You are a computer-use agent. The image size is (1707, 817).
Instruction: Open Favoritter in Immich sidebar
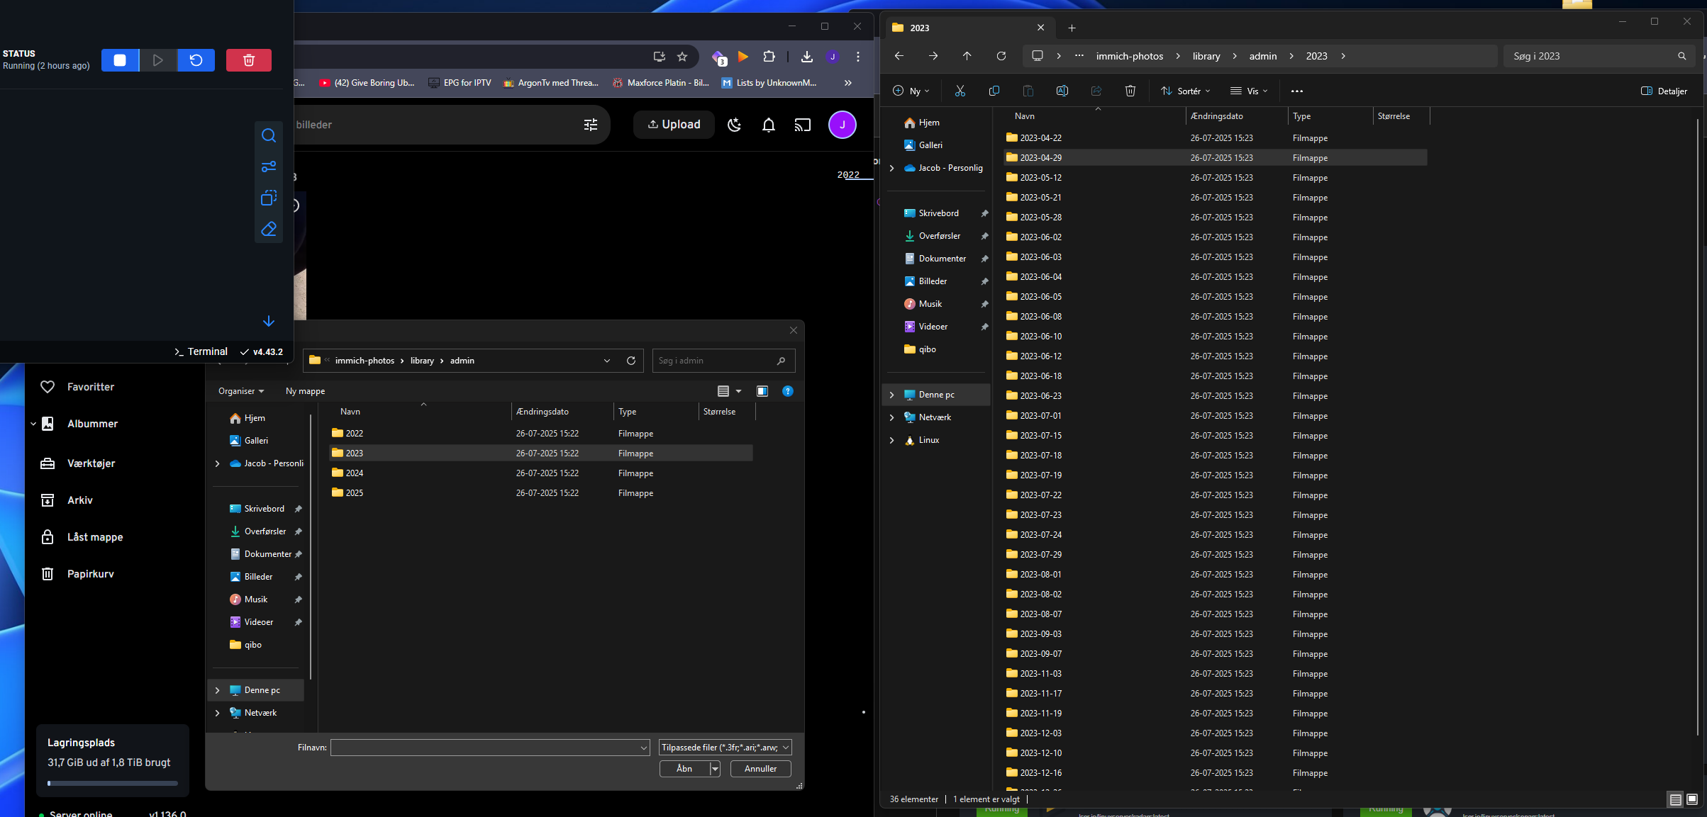90,387
